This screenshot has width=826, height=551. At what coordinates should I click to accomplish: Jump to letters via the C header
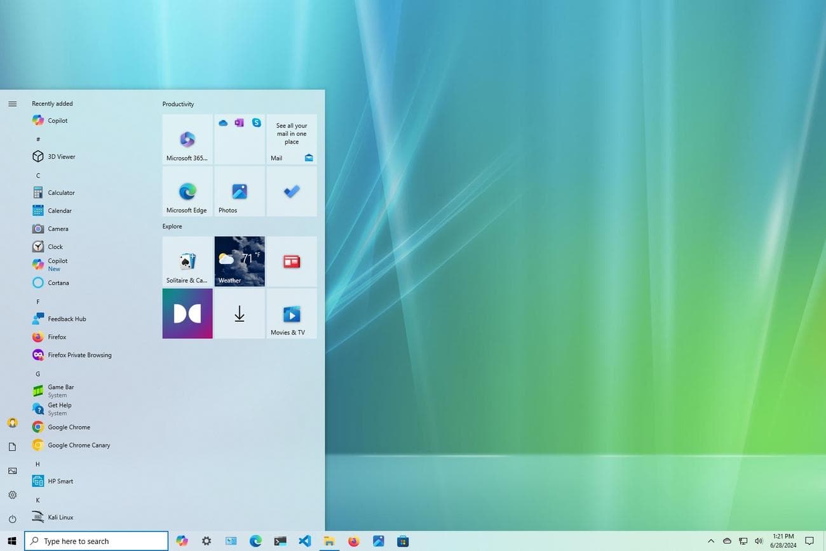point(38,175)
